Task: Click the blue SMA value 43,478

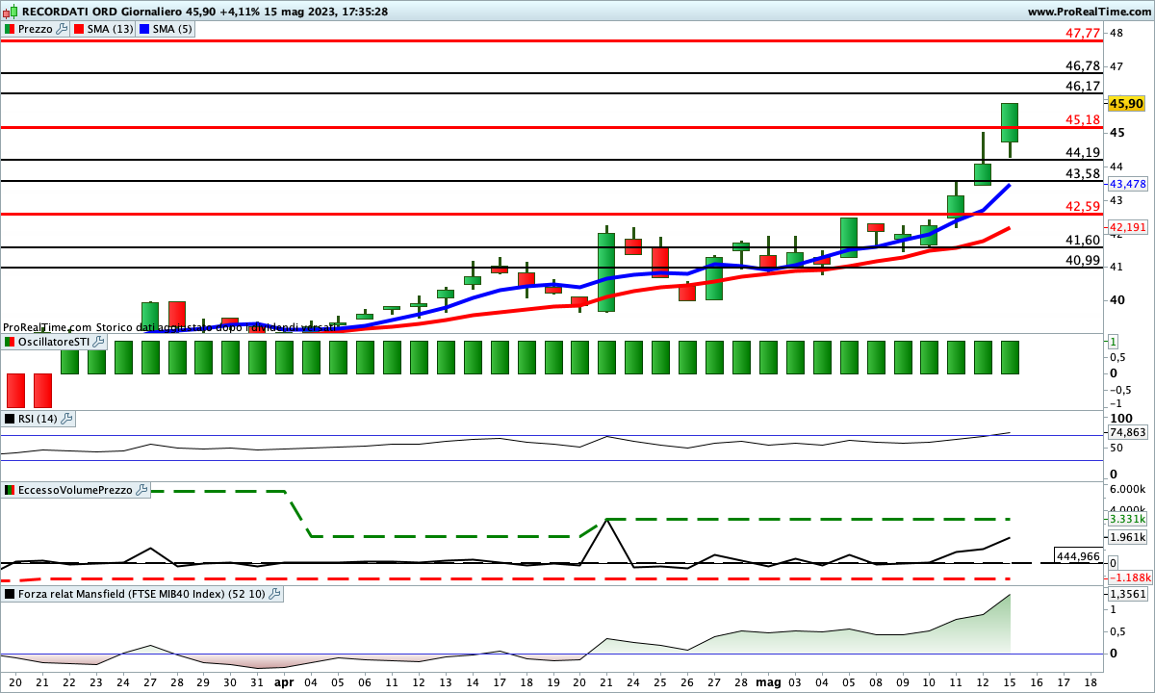Action: (1127, 184)
